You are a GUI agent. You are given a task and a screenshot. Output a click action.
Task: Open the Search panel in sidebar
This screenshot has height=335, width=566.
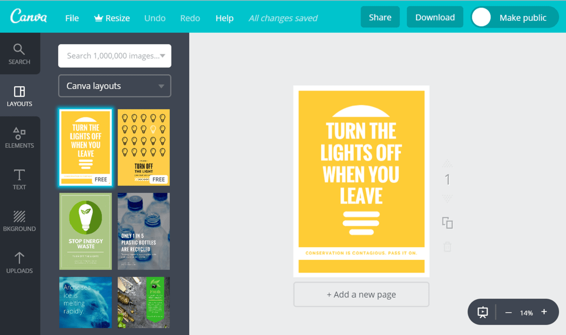coord(19,54)
